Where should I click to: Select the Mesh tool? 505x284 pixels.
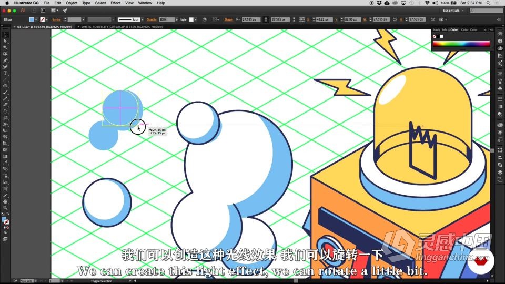pos(5,150)
